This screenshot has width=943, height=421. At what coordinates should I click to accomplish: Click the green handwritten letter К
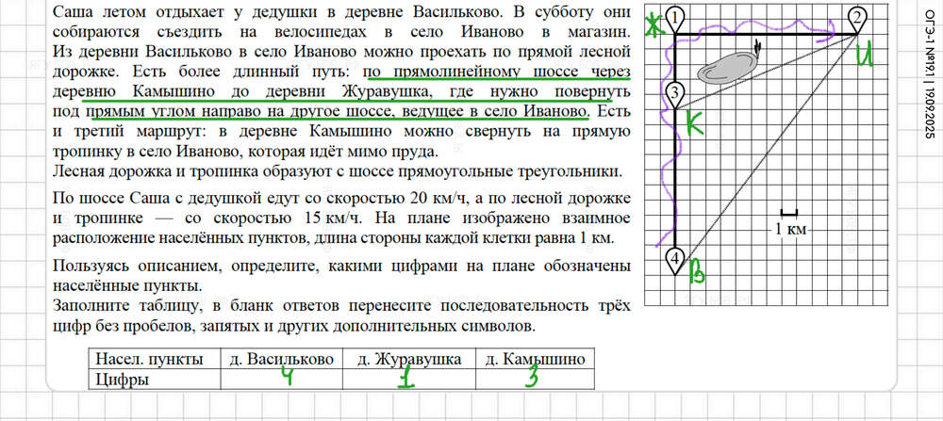(x=696, y=124)
